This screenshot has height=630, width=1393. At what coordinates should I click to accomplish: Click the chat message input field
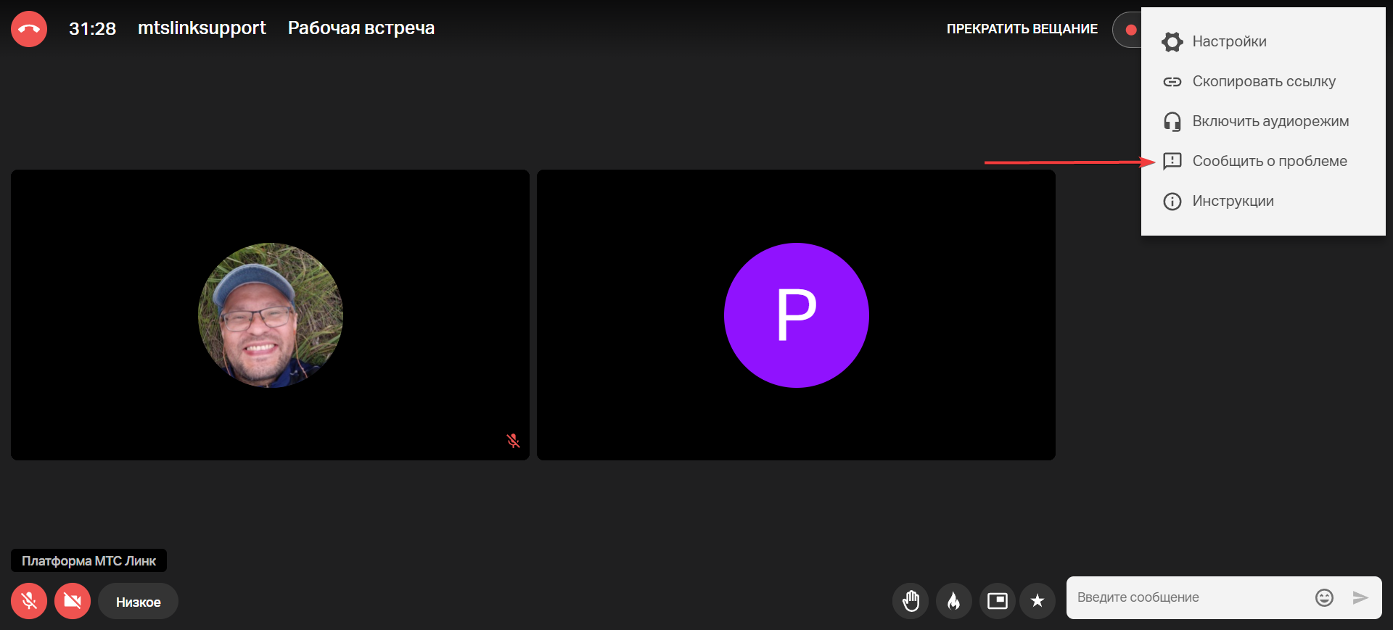coord(1190,597)
